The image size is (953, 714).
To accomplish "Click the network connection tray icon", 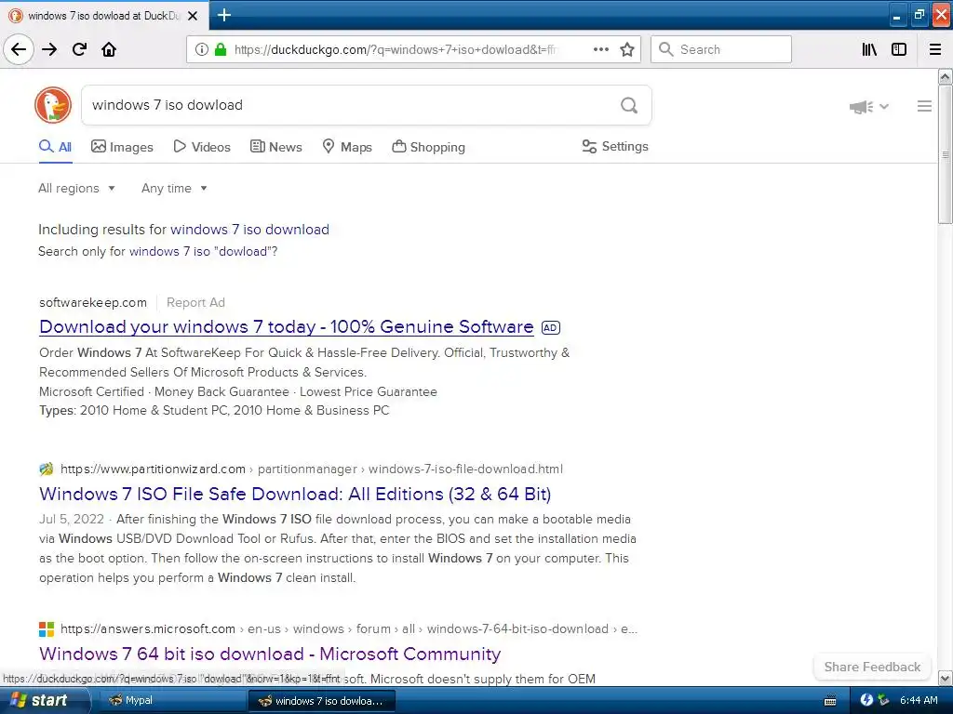I will pyautogui.click(x=883, y=700).
